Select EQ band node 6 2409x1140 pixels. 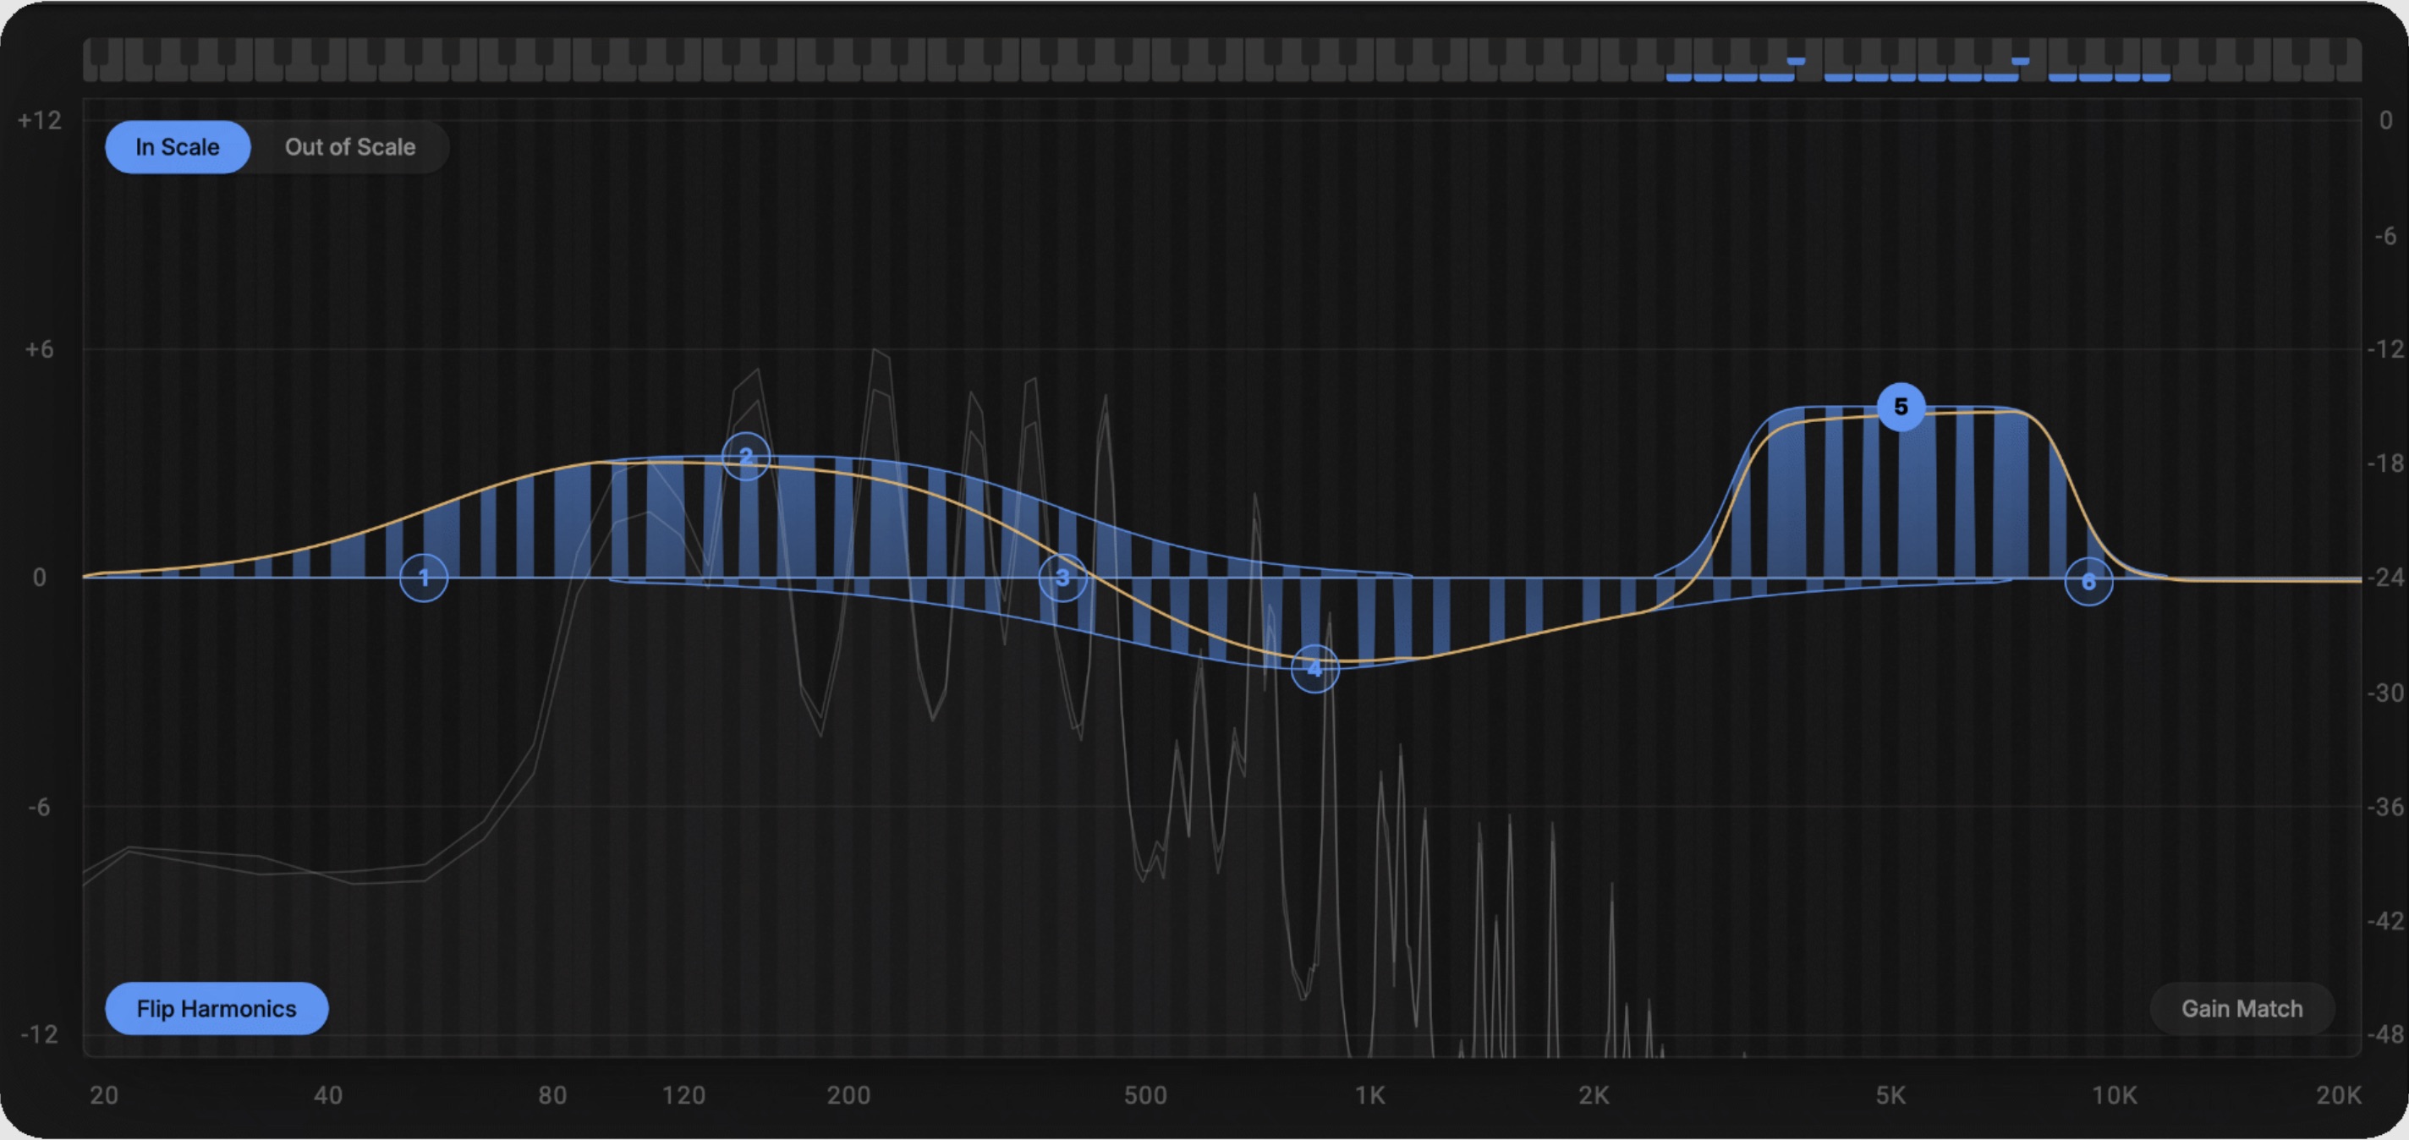(x=2088, y=582)
